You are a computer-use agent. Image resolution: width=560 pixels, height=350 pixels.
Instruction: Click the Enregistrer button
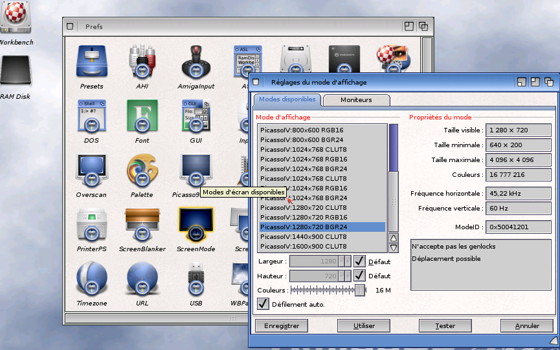pyautogui.click(x=282, y=325)
